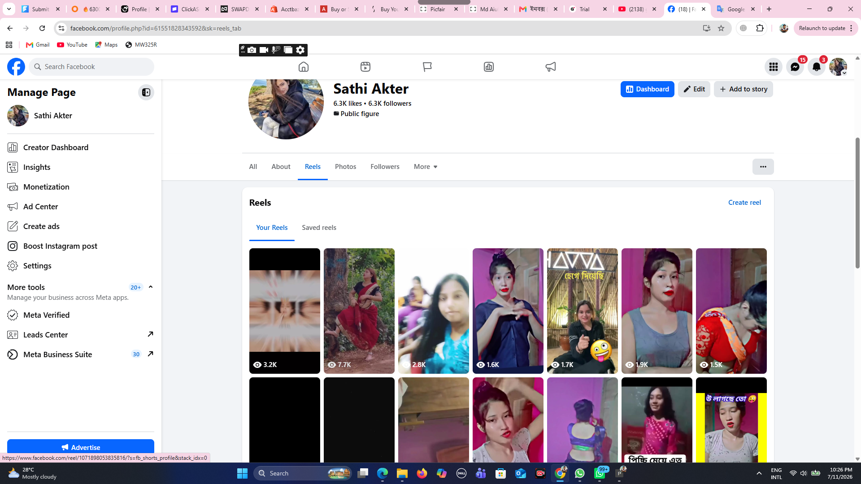Open Monetization in the sidebar
861x484 pixels.
pos(81,187)
